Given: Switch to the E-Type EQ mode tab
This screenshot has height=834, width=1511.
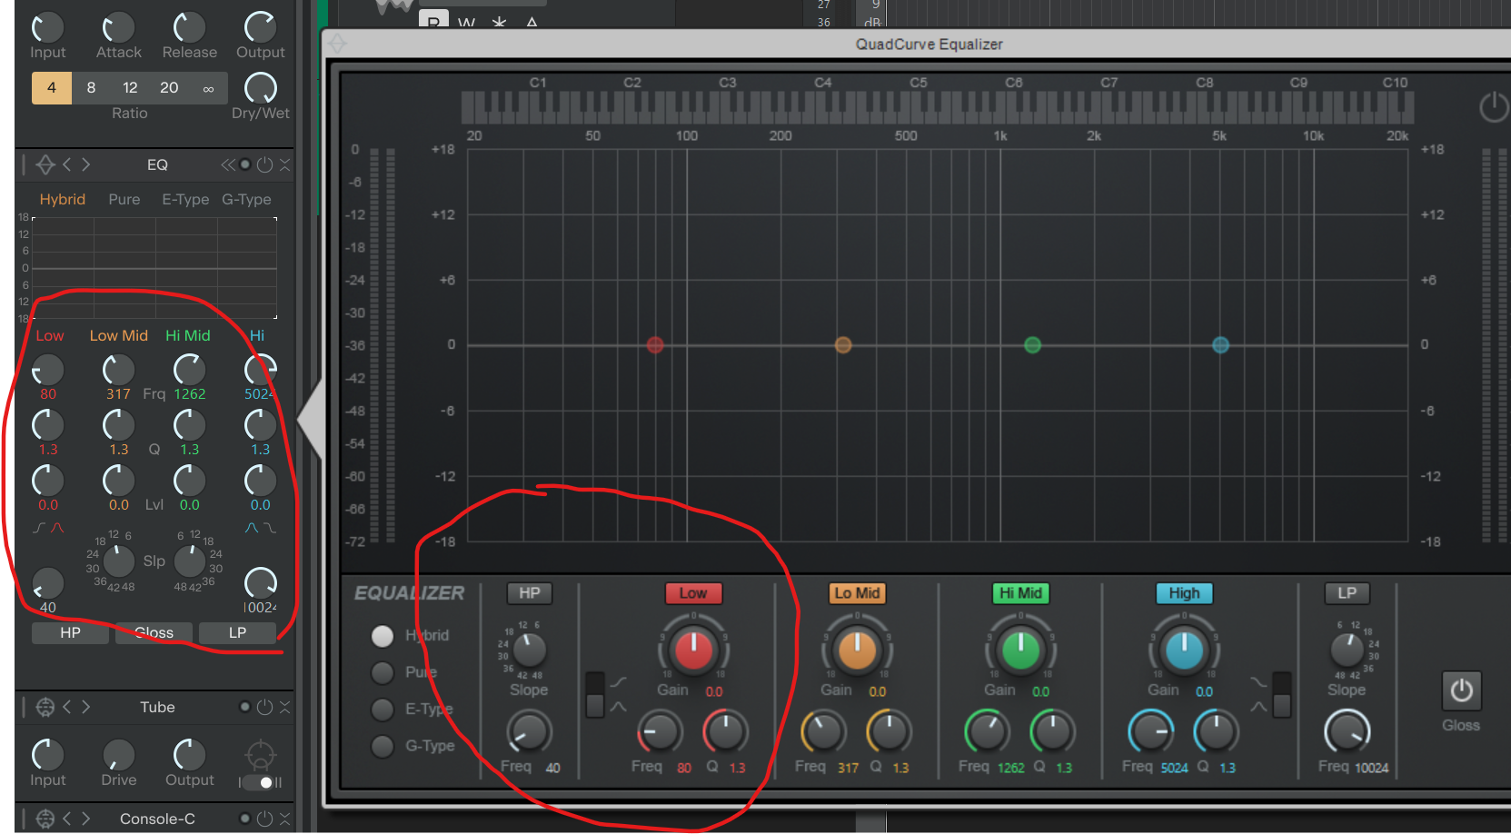Looking at the screenshot, I should tap(185, 199).
